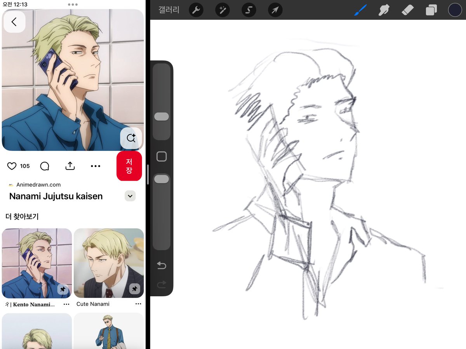Open comments on the pin
This screenshot has height=349, width=466.
45,166
